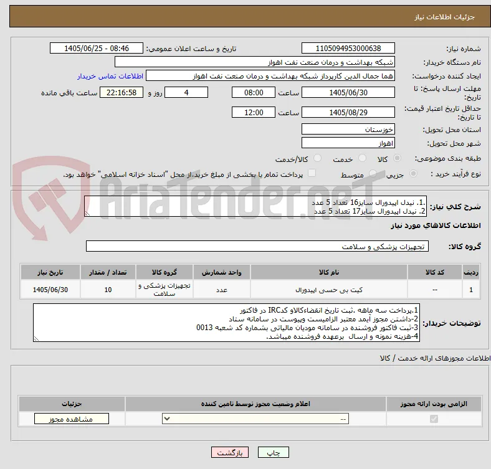Click the resize handle of buyer notes textarea
The width and height of the screenshot is (491, 469).
click(36, 339)
